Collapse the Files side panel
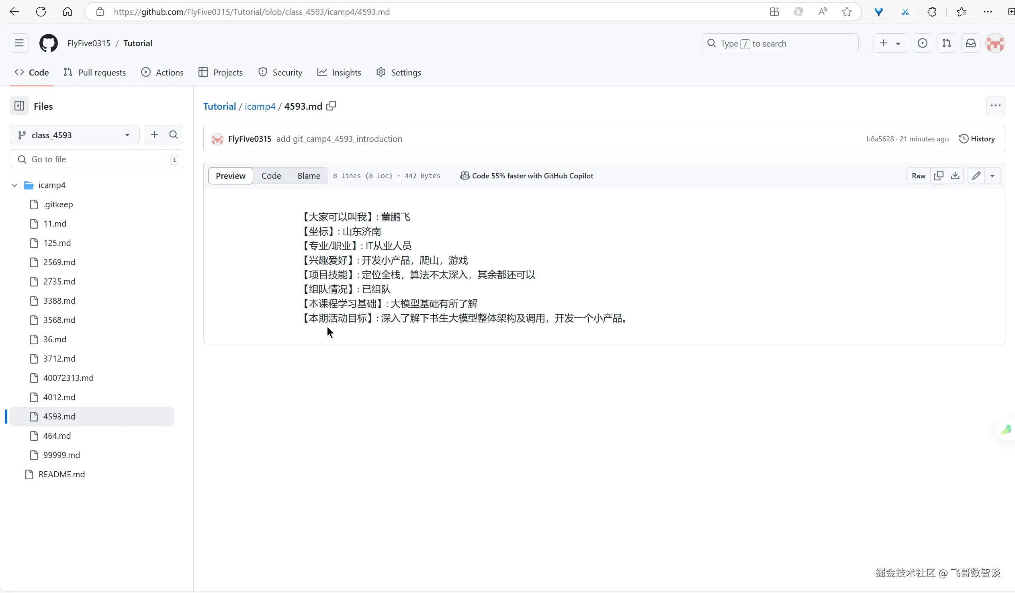Viewport: 1015px width, 593px height. (19, 106)
